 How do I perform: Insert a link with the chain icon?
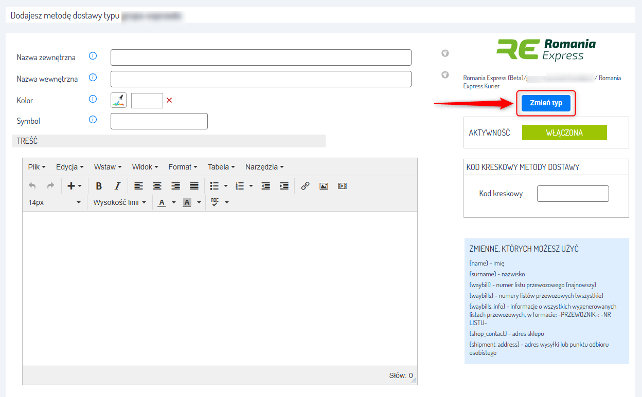[x=305, y=186]
